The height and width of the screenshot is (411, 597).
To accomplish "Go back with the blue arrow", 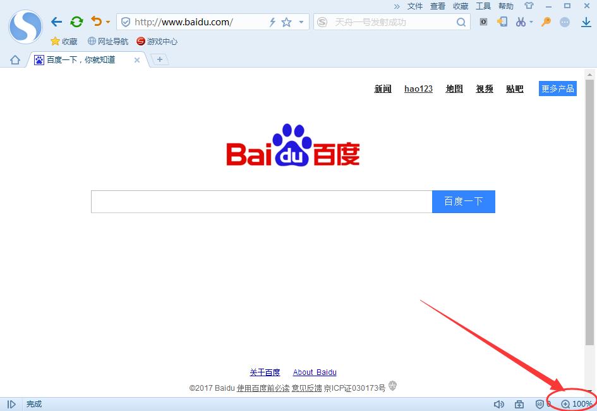I will 56,22.
